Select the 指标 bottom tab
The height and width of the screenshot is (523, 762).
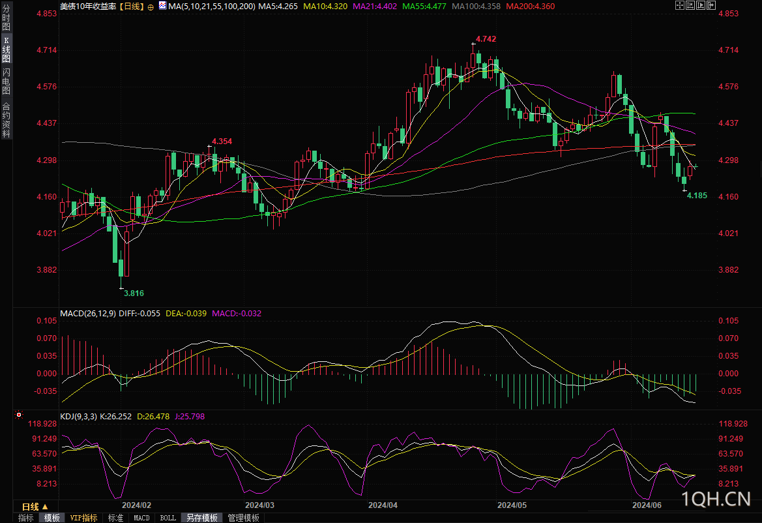pos(25,518)
